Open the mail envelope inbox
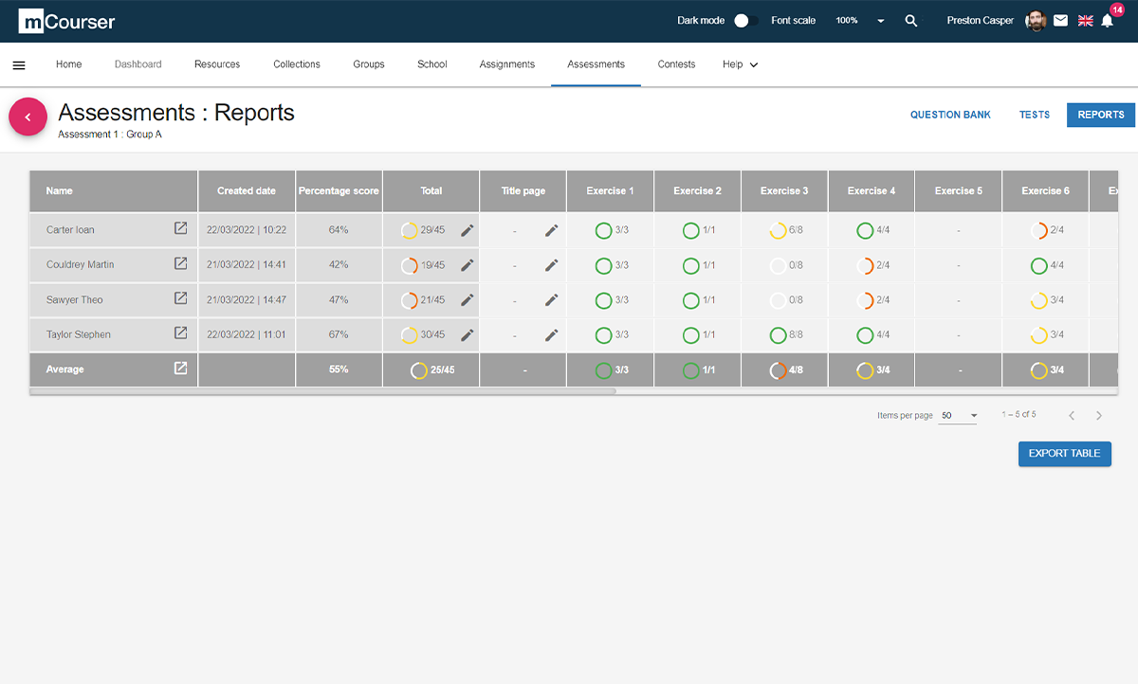This screenshot has height=684, width=1138. (1060, 20)
